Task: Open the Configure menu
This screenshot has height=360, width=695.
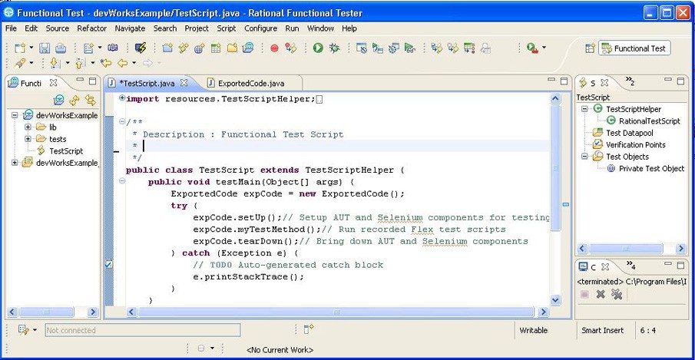Action: click(x=260, y=28)
